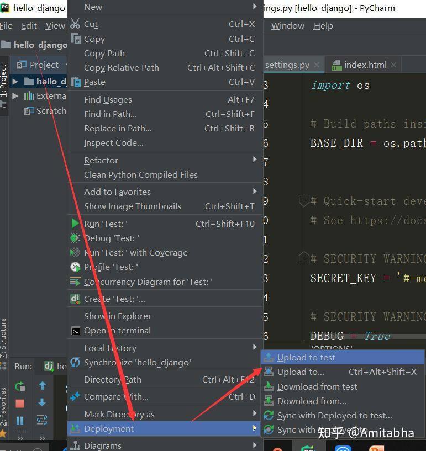This screenshot has width=426, height=451.
Task: Open the Window menu
Action: [x=287, y=26]
